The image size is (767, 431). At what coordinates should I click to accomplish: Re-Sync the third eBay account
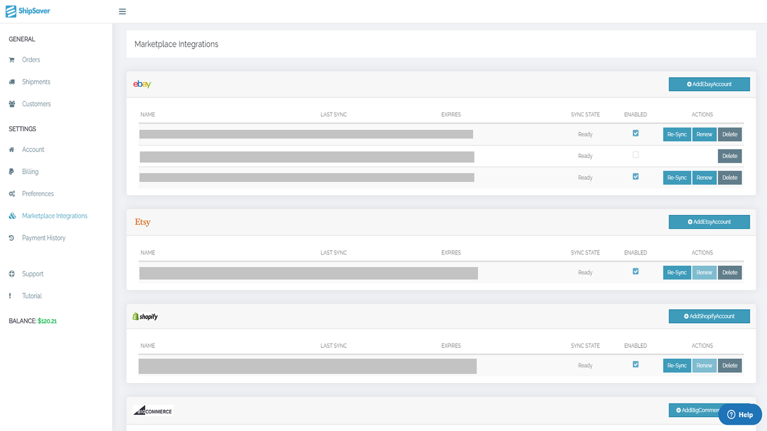click(x=677, y=178)
